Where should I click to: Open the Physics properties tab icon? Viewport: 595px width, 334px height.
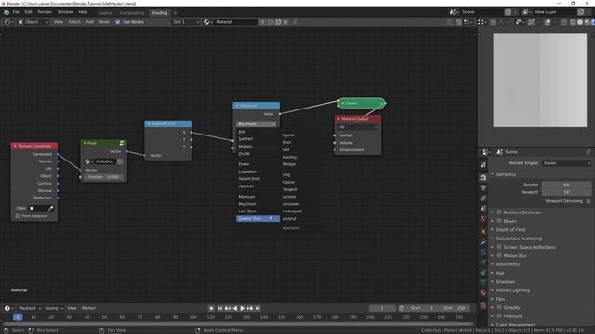[483, 262]
